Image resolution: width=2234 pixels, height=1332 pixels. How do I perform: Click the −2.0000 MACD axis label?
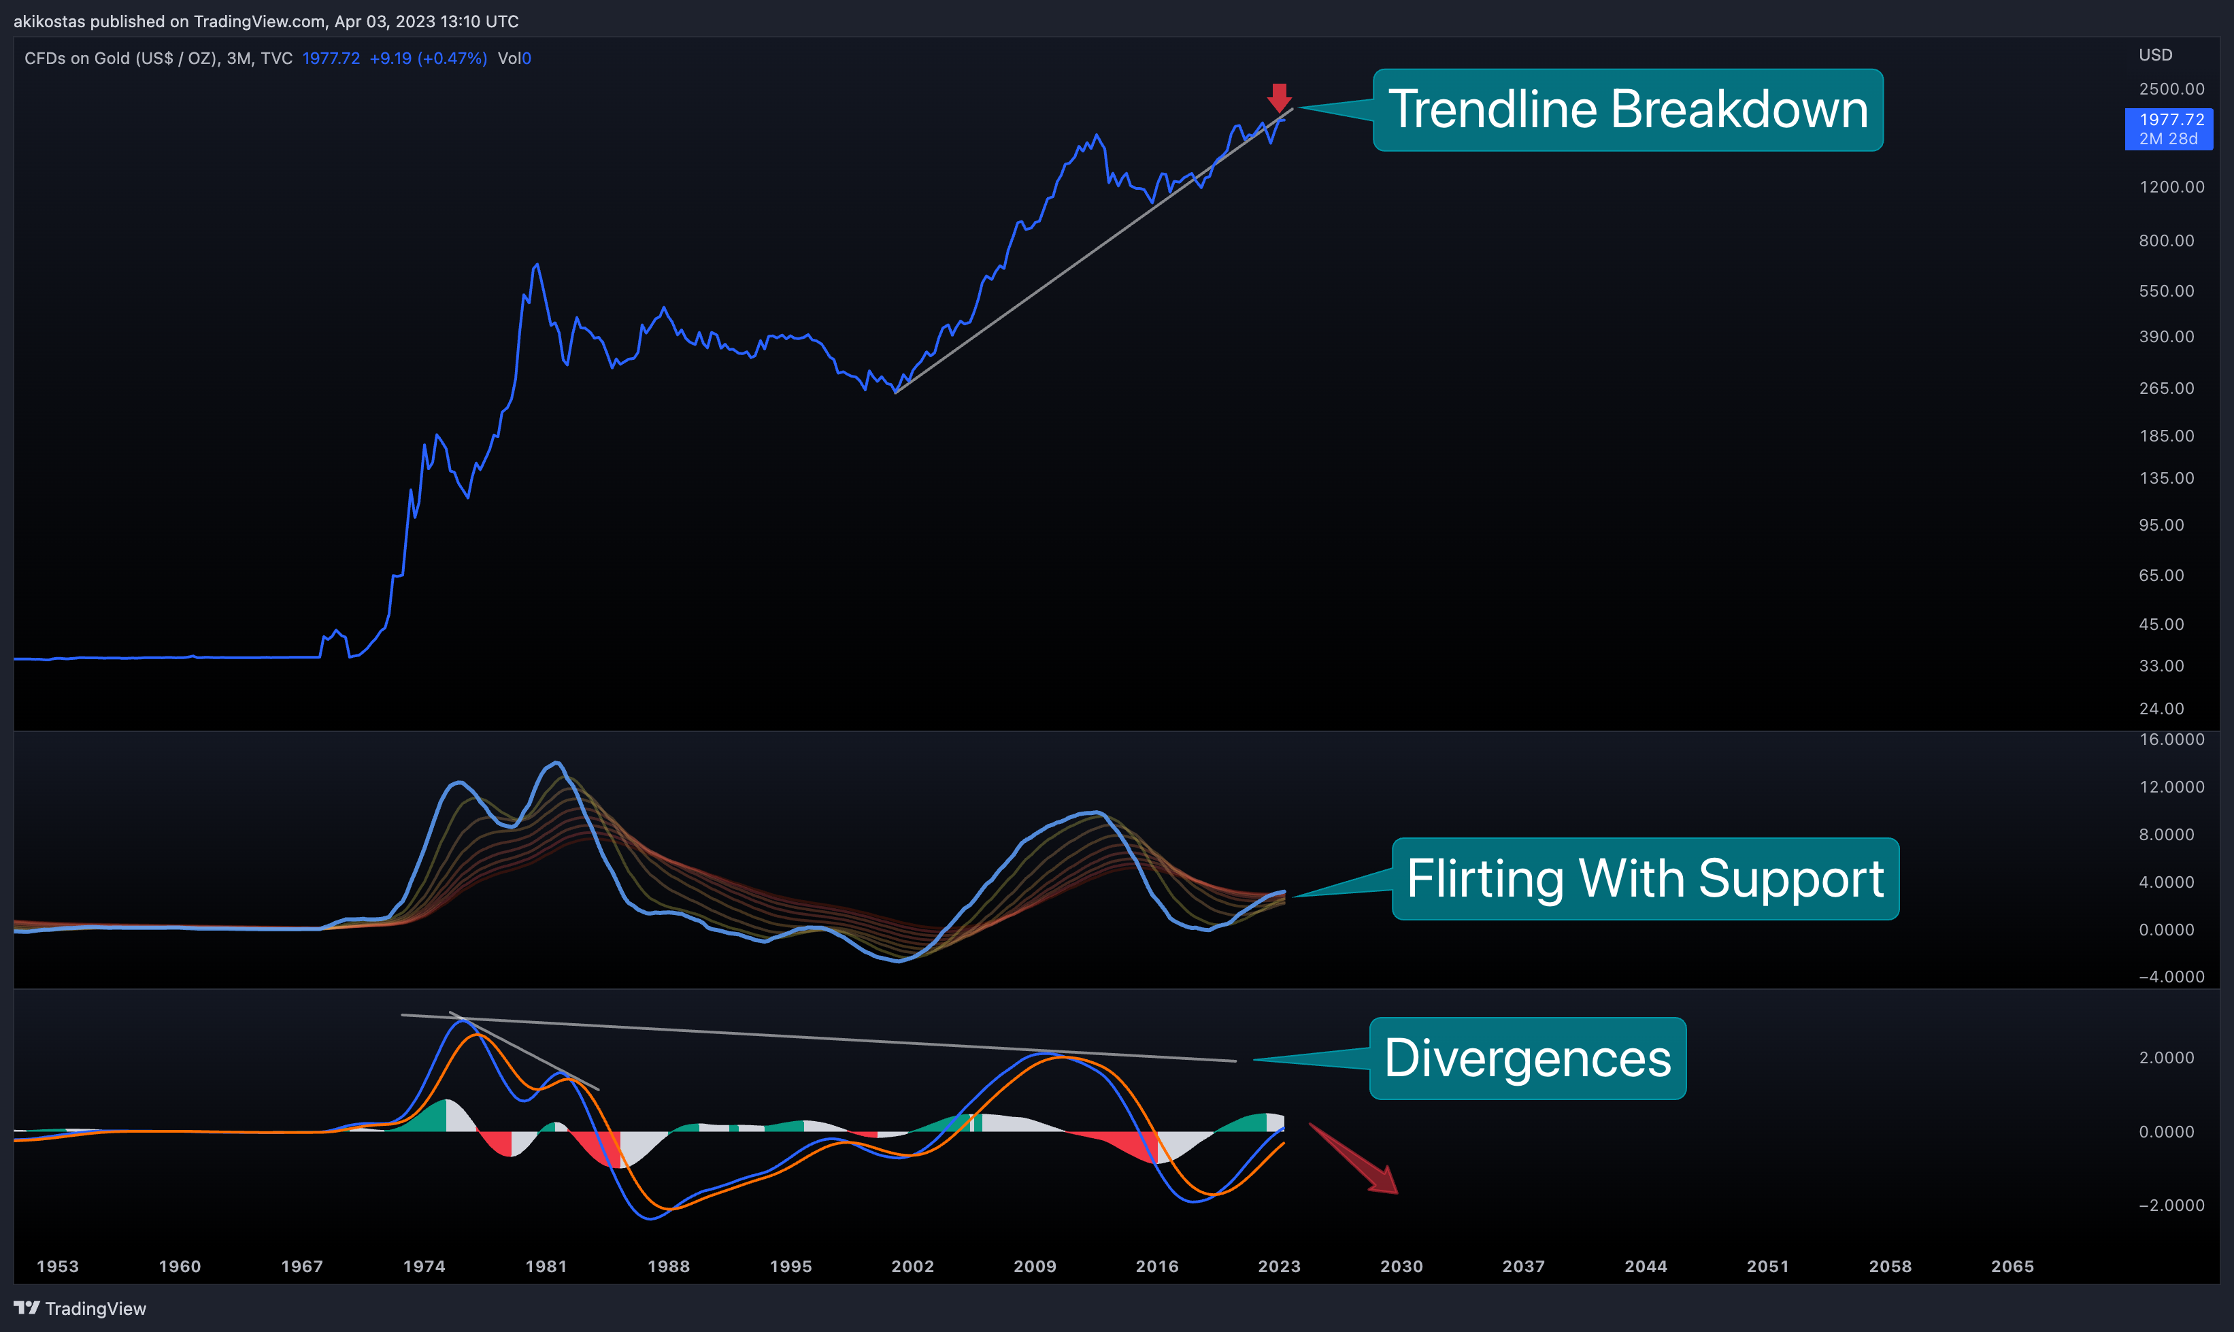tap(2171, 1205)
